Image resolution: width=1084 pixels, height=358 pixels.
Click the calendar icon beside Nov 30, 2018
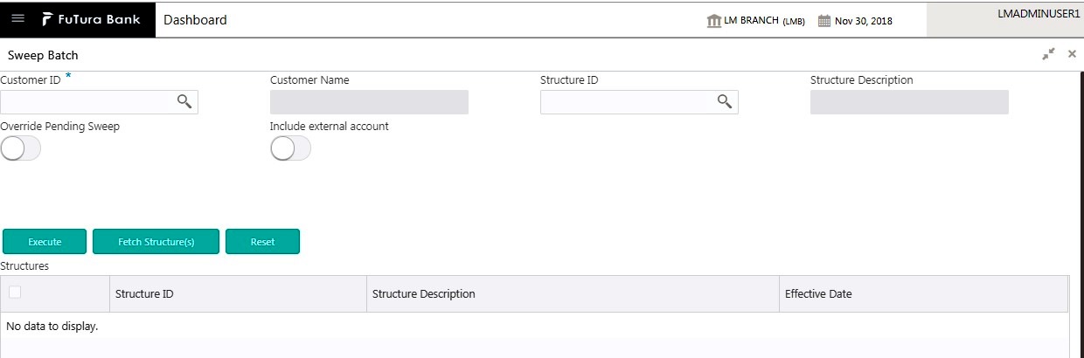823,21
